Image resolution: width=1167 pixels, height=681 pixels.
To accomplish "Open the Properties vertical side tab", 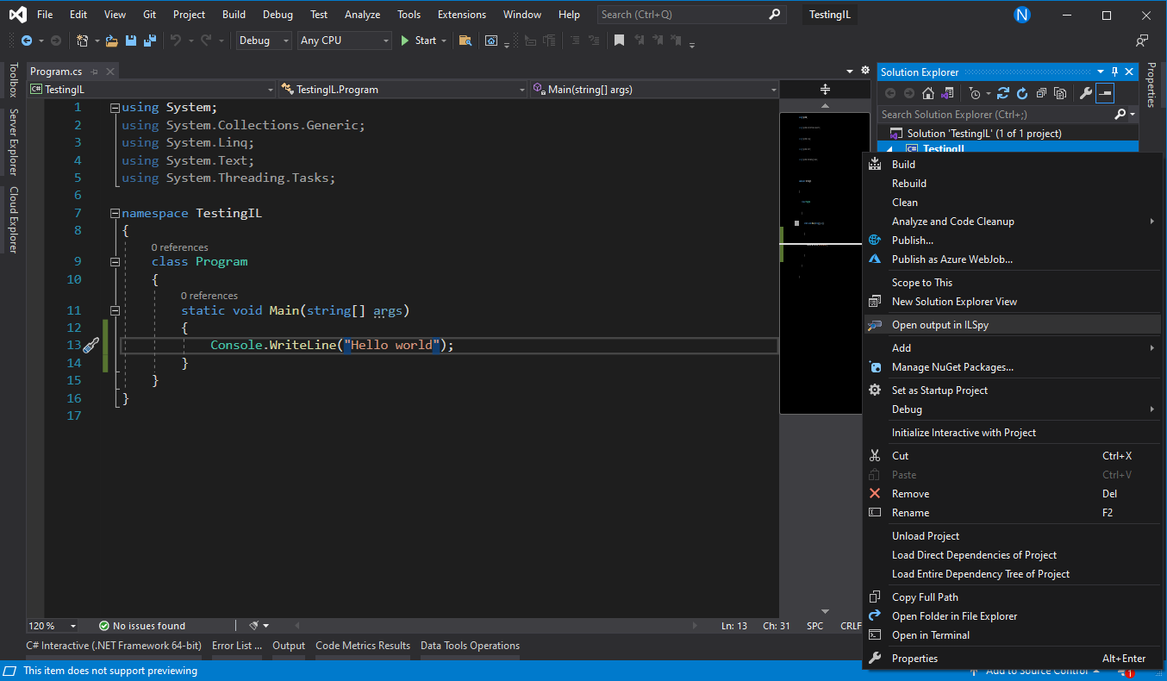I will coord(1150,85).
